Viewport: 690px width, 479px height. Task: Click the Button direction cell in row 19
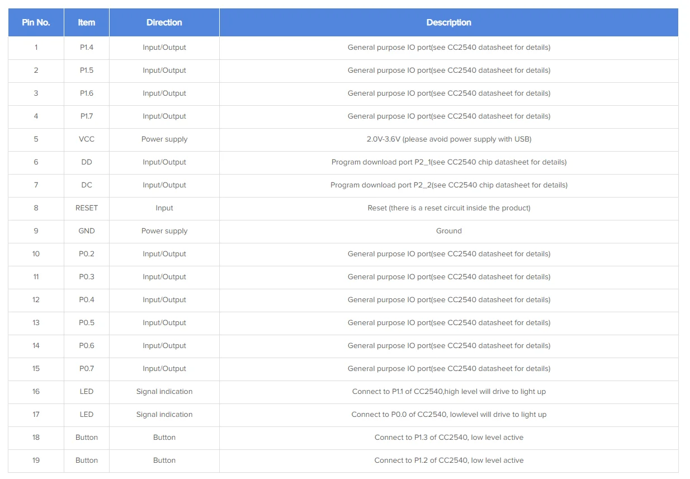click(164, 461)
